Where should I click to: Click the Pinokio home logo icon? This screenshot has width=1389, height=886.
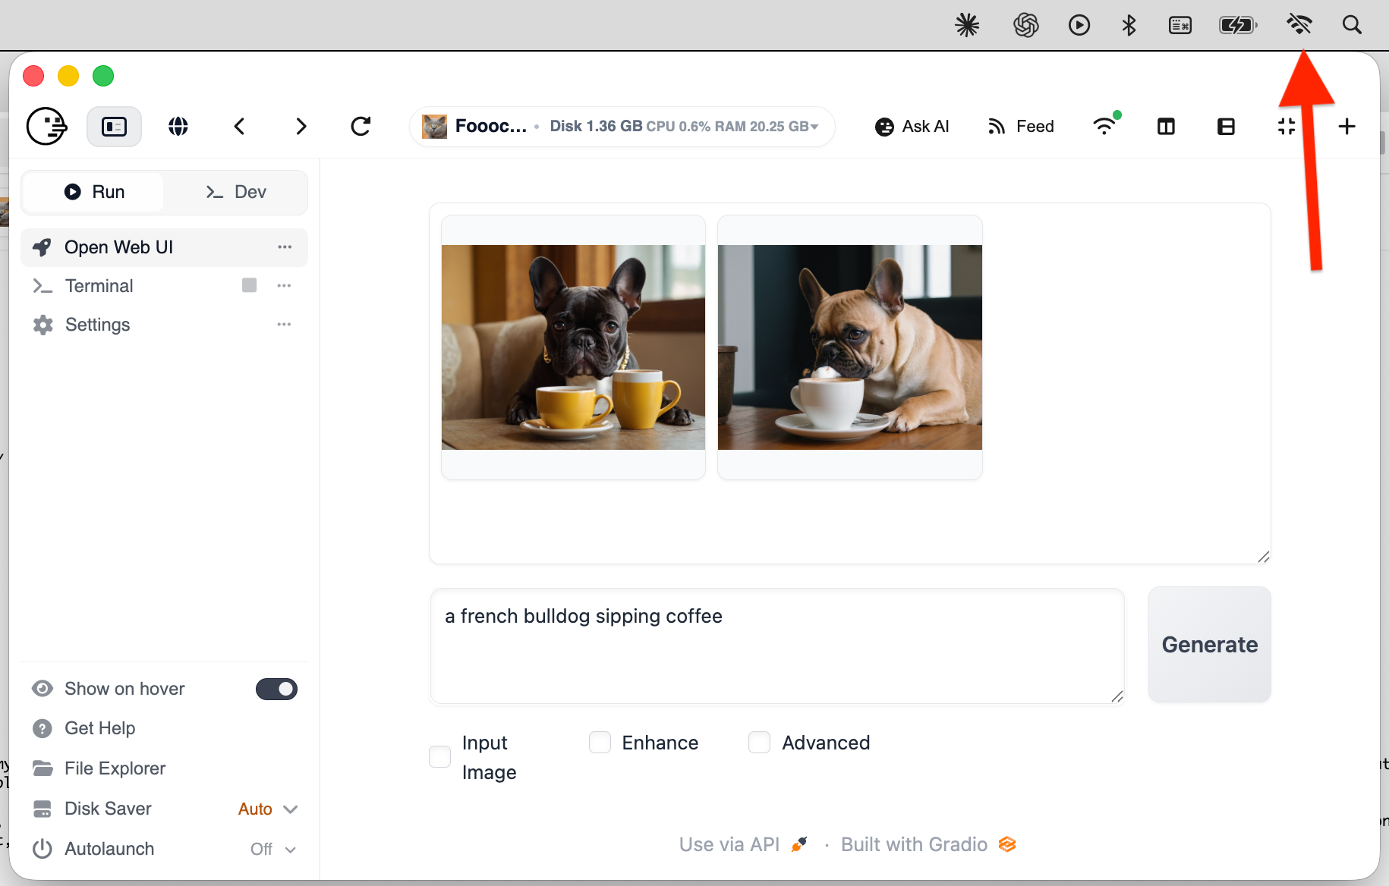[47, 126]
